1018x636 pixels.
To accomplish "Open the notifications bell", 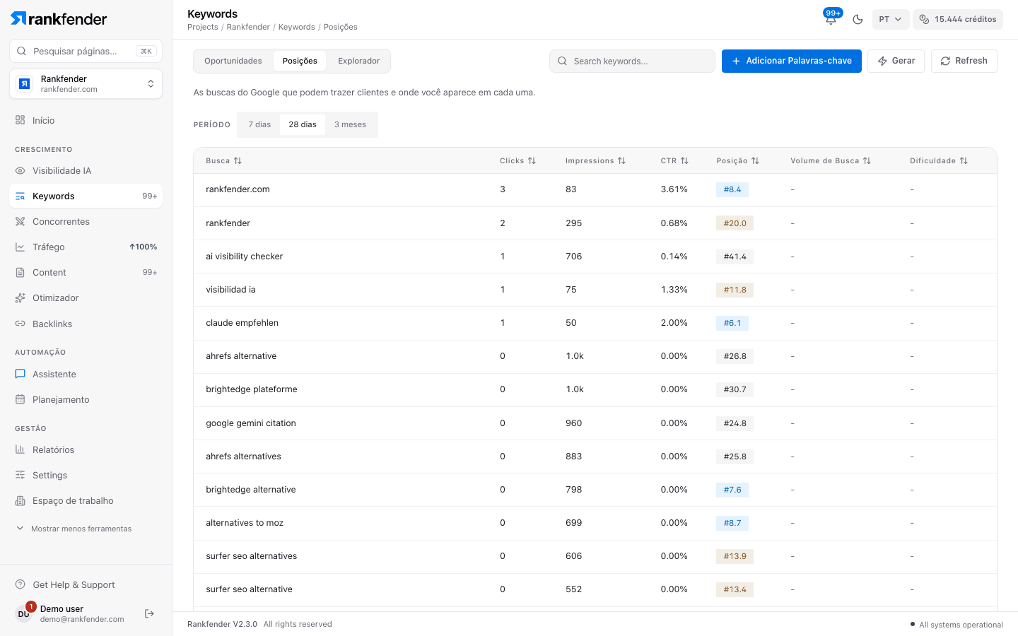I will 831,19.
